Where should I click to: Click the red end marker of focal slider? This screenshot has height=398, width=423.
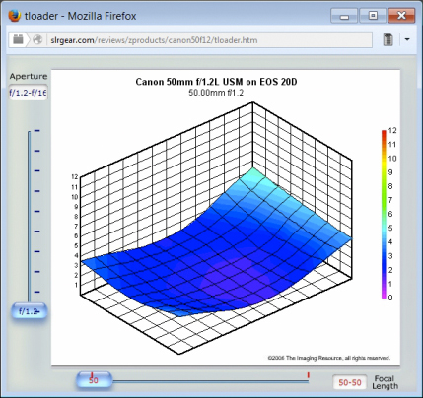coord(308,374)
